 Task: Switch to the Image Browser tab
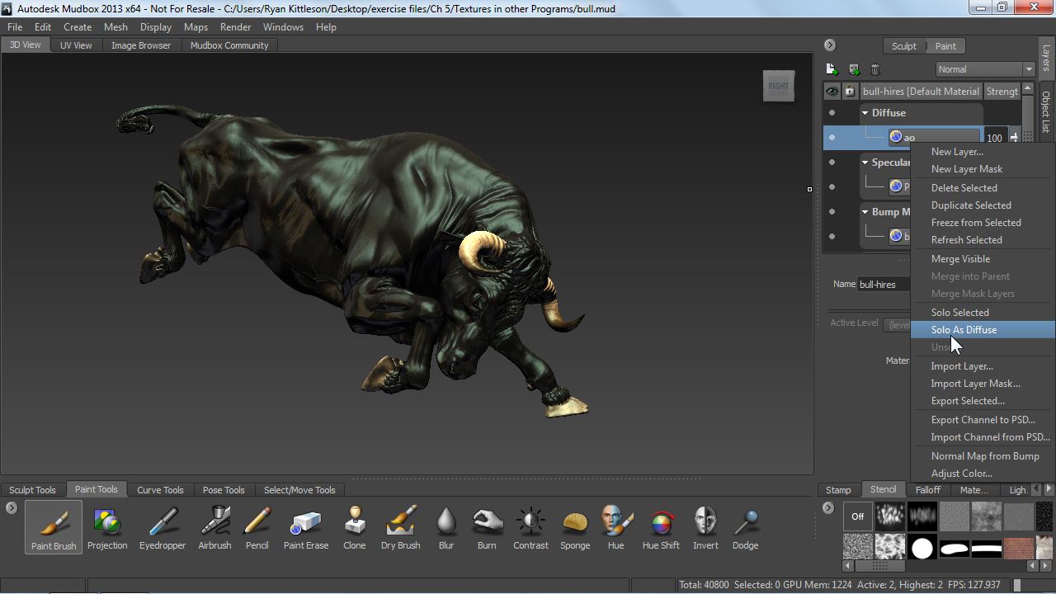coord(141,45)
